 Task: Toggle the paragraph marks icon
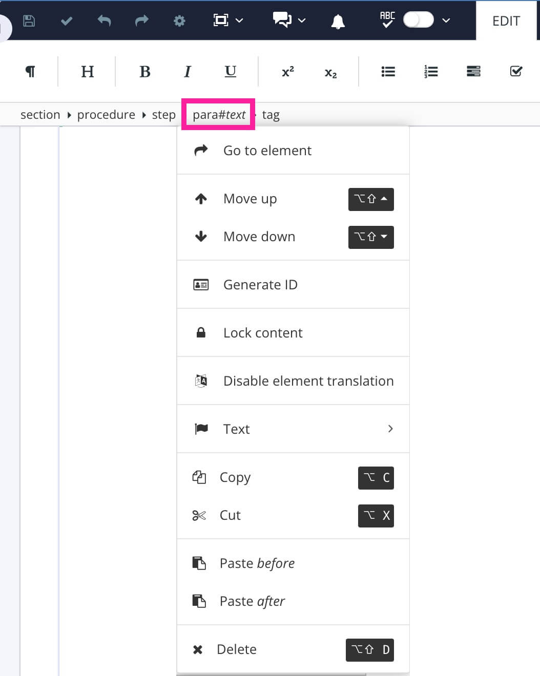(x=30, y=71)
